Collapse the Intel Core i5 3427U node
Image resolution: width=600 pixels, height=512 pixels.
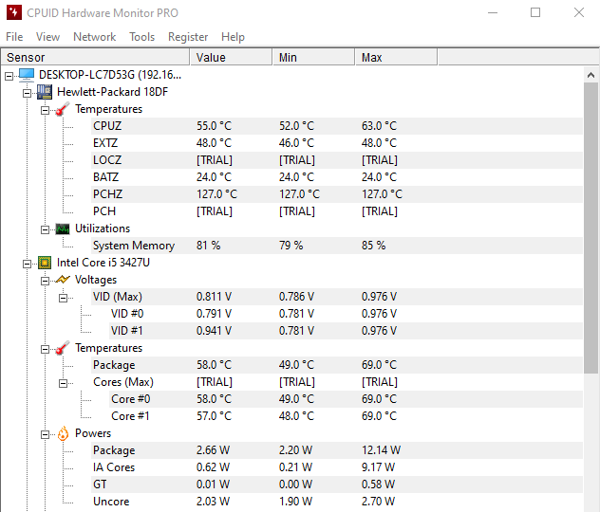click(27, 264)
